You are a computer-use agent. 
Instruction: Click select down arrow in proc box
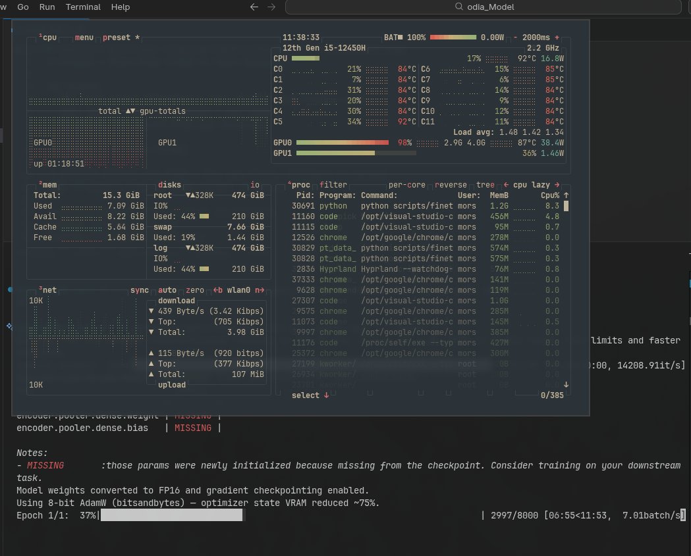click(326, 395)
